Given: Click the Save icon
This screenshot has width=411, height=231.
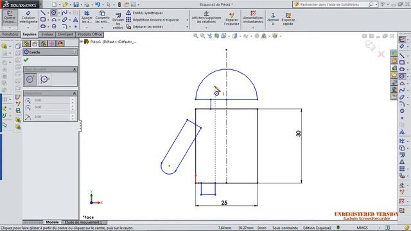Looking at the screenshot, I should pyautogui.click(x=76, y=4).
